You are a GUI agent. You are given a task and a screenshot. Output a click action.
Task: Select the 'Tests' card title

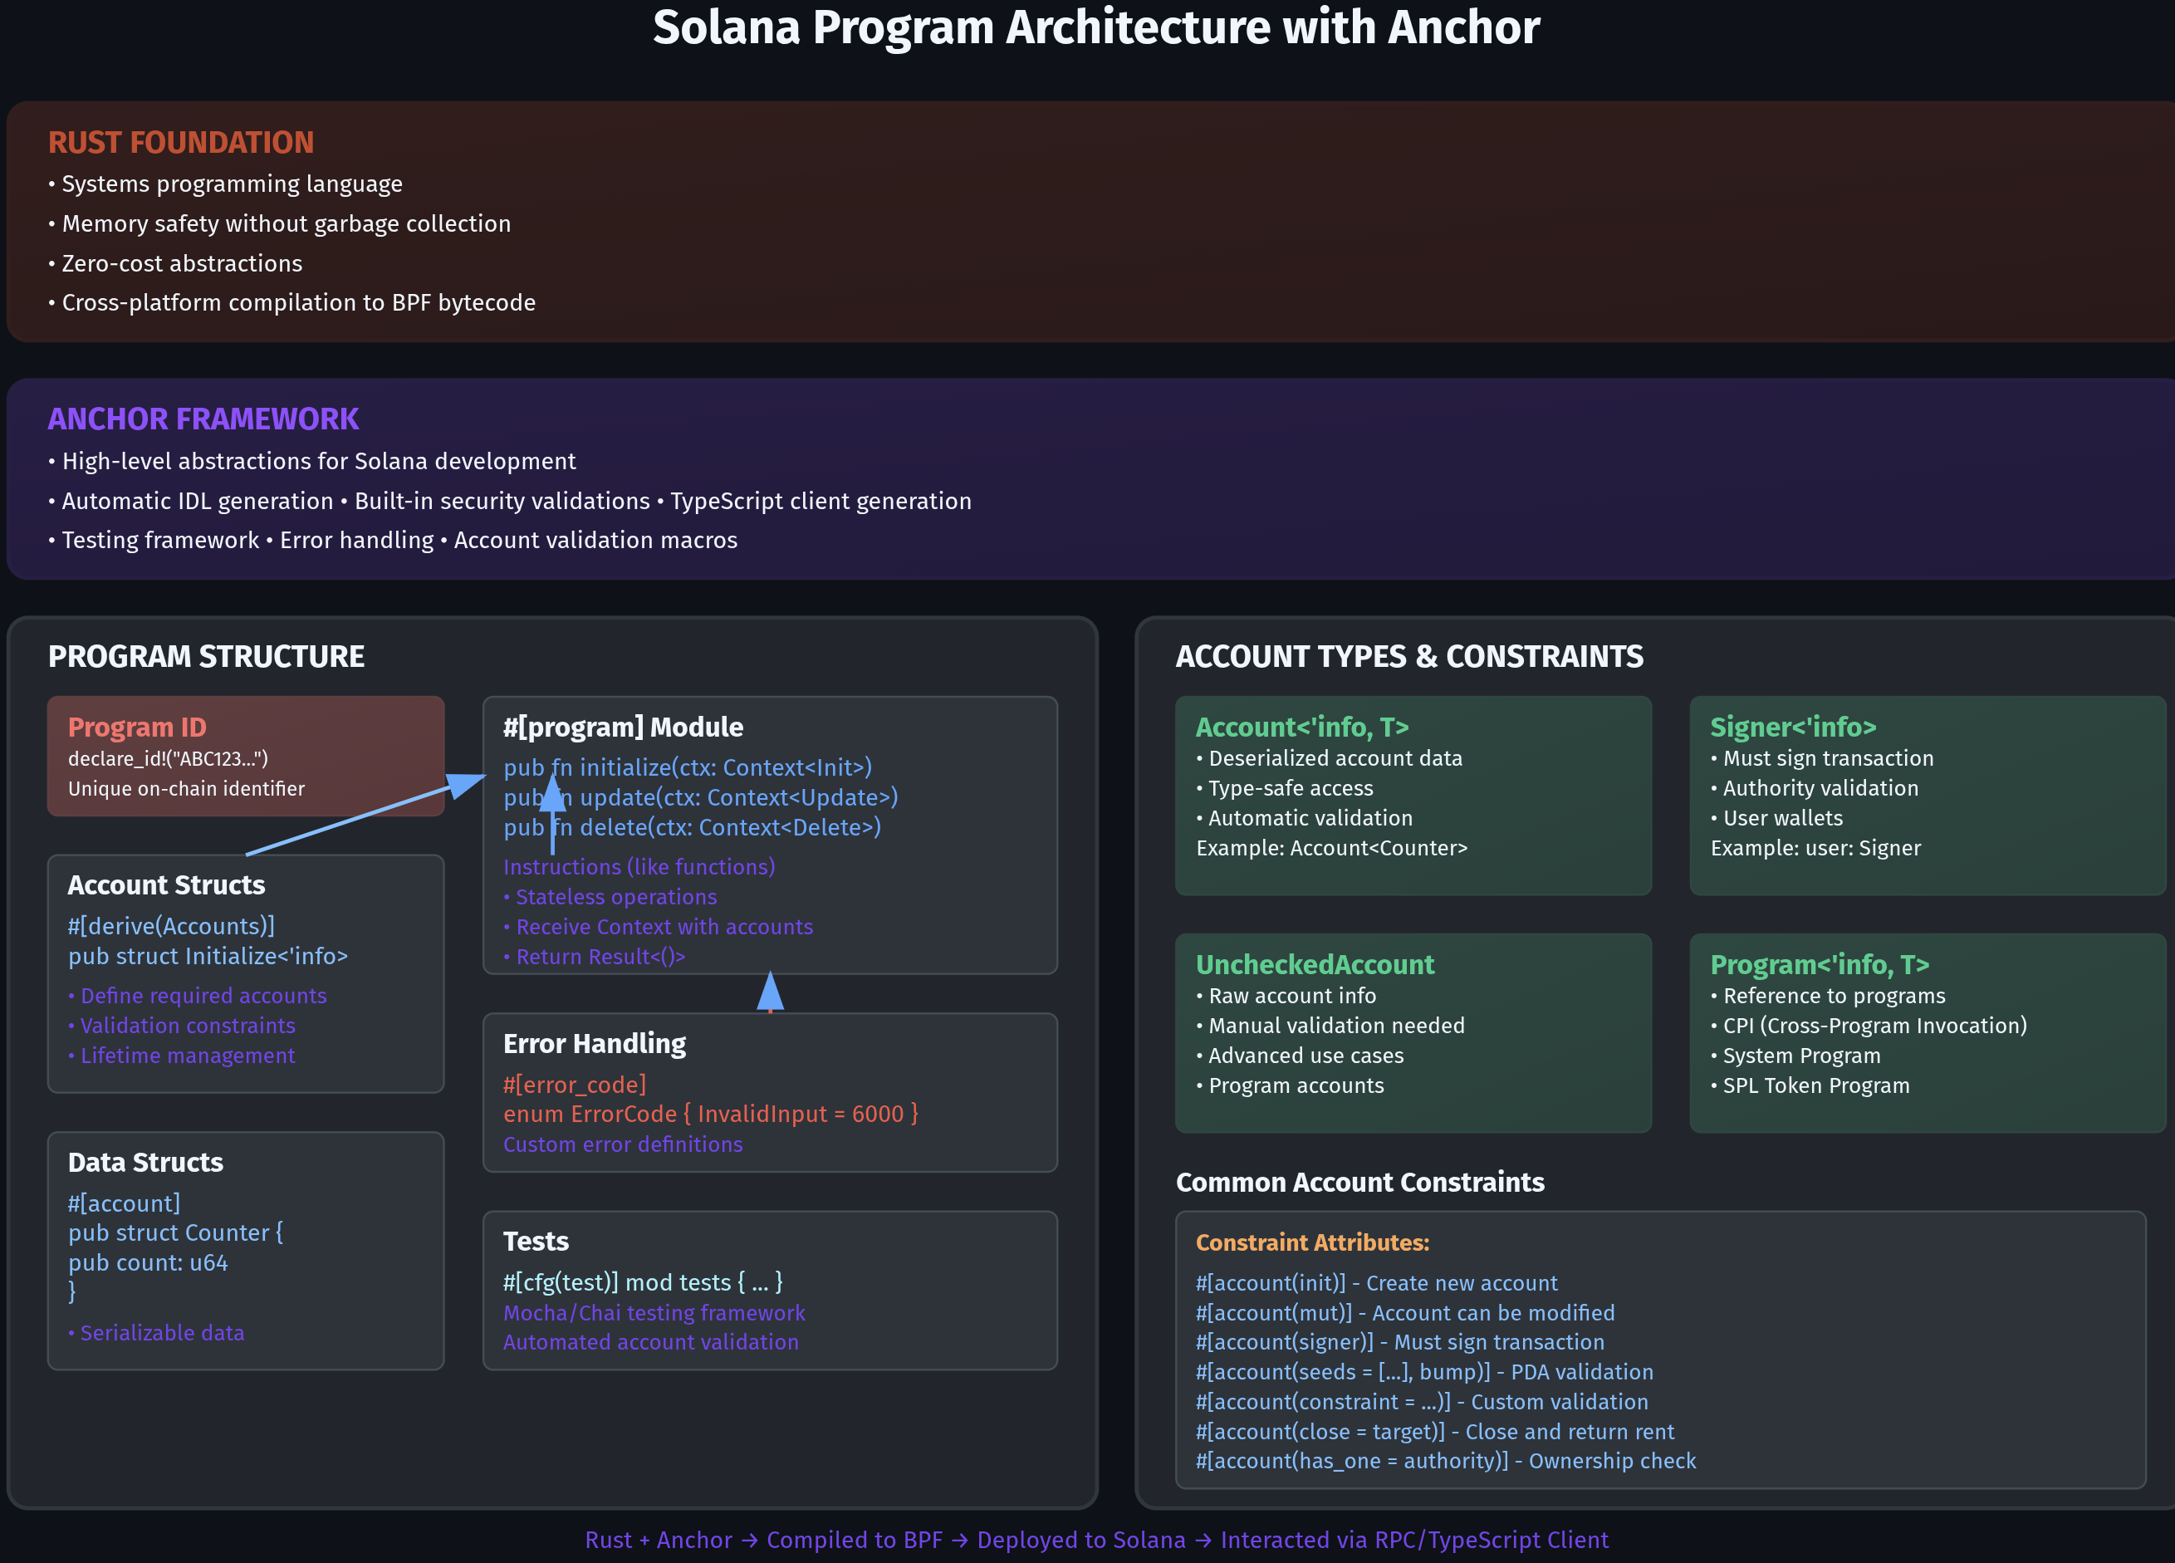pyautogui.click(x=536, y=1242)
